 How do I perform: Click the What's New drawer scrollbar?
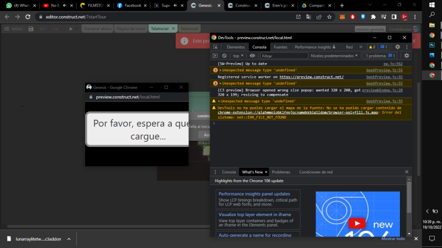click(409, 197)
